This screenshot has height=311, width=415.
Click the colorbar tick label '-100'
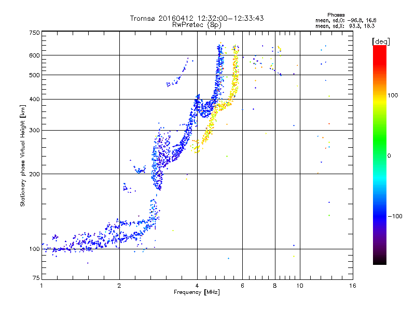coord(395,216)
